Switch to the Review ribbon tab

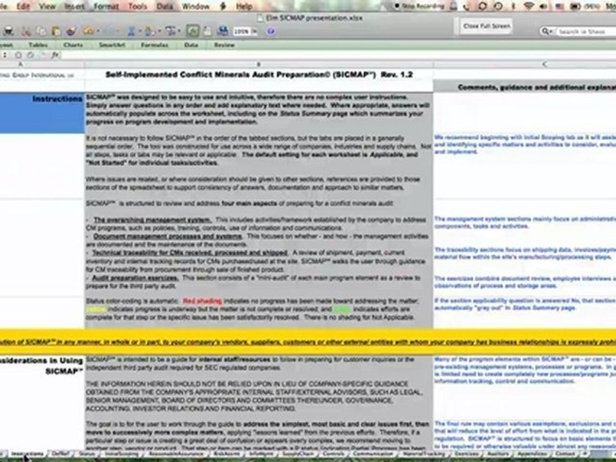[x=225, y=45]
